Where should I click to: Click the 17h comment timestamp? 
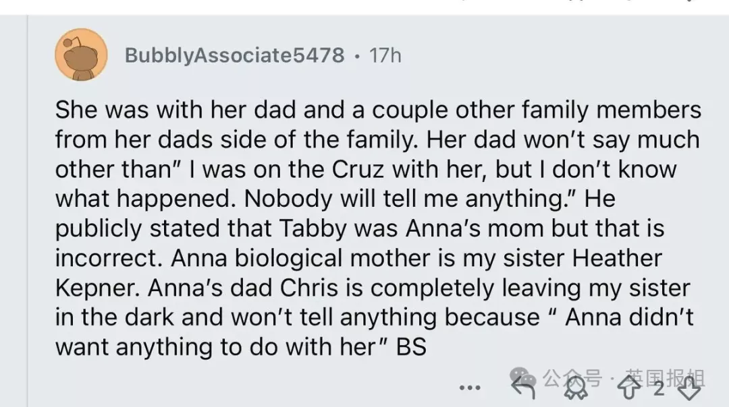(385, 55)
